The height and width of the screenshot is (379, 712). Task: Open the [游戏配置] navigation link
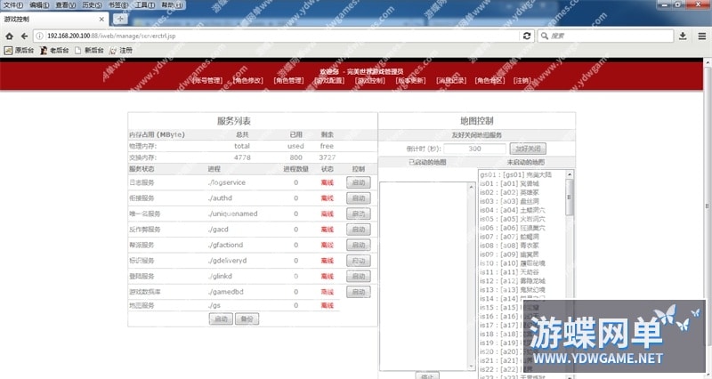[x=329, y=81]
